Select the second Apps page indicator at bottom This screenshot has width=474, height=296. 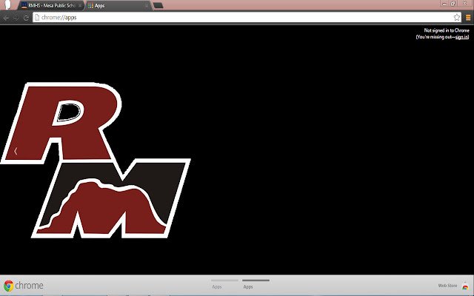(x=256, y=283)
